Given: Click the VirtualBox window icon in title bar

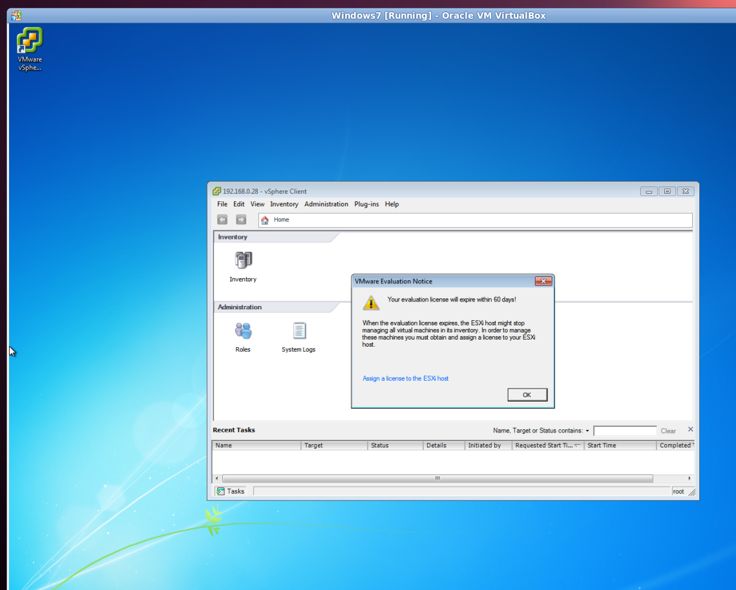Looking at the screenshot, I should 16,15.
